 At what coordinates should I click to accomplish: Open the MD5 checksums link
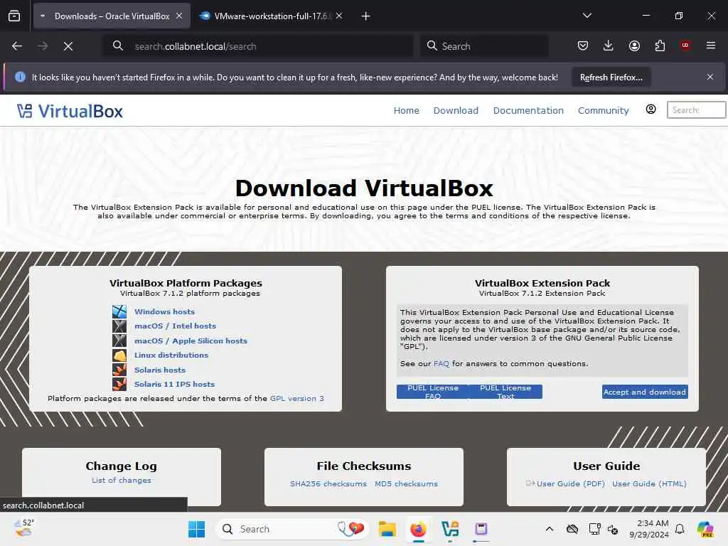pos(406,483)
